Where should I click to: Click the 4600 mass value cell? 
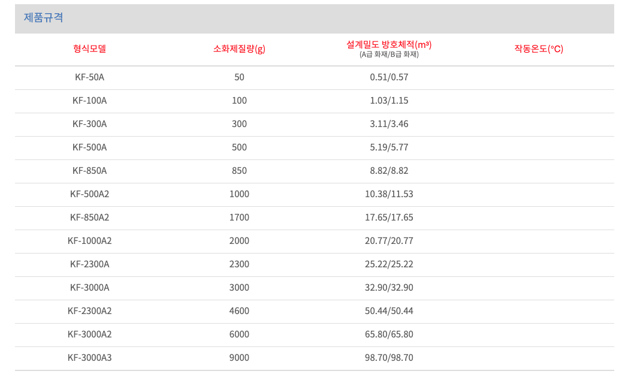(x=239, y=311)
